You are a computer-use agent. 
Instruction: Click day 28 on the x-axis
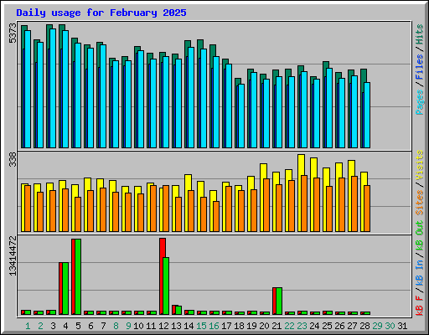point(364,326)
